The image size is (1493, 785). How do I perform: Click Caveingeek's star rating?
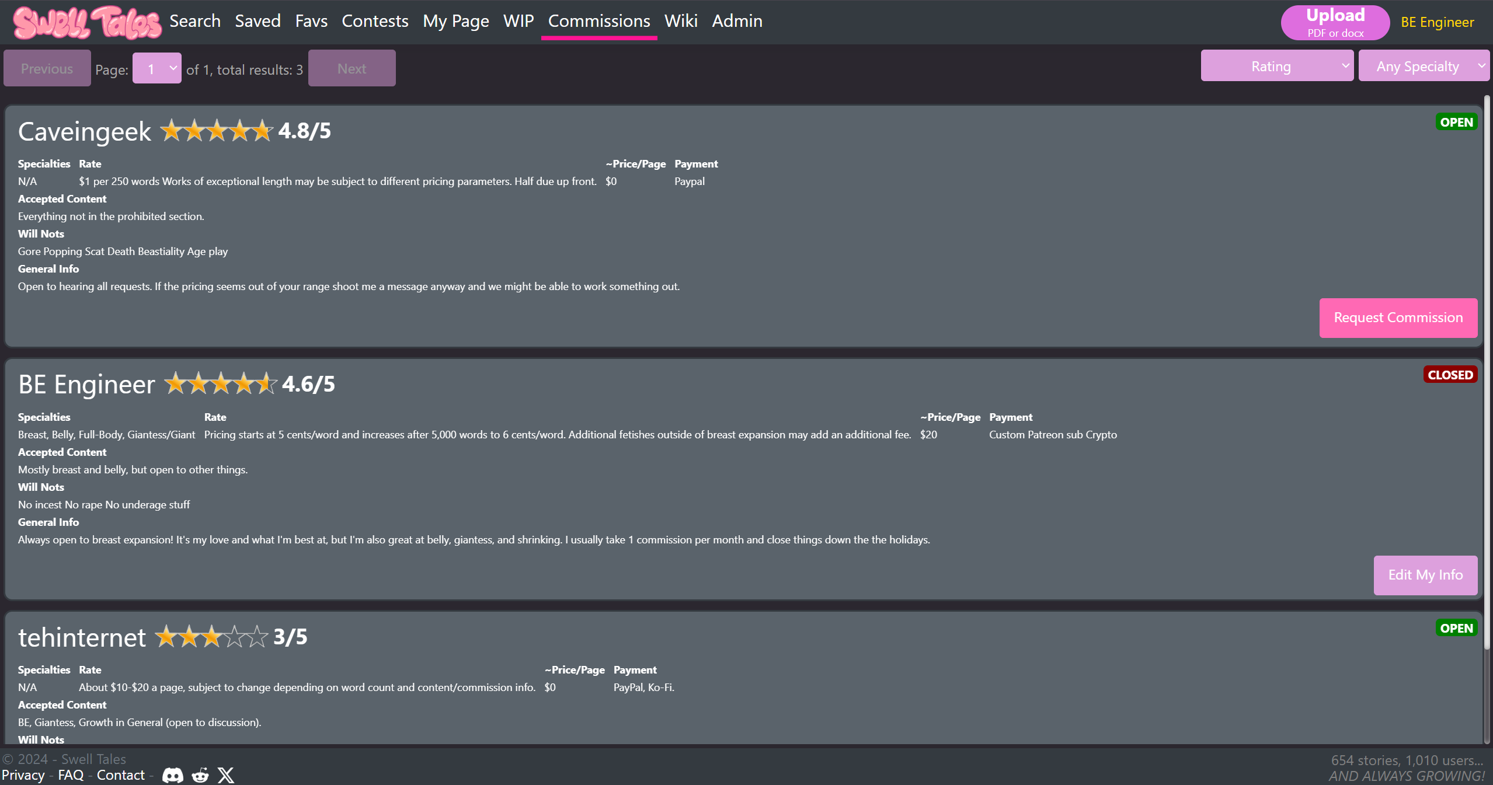[217, 131]
